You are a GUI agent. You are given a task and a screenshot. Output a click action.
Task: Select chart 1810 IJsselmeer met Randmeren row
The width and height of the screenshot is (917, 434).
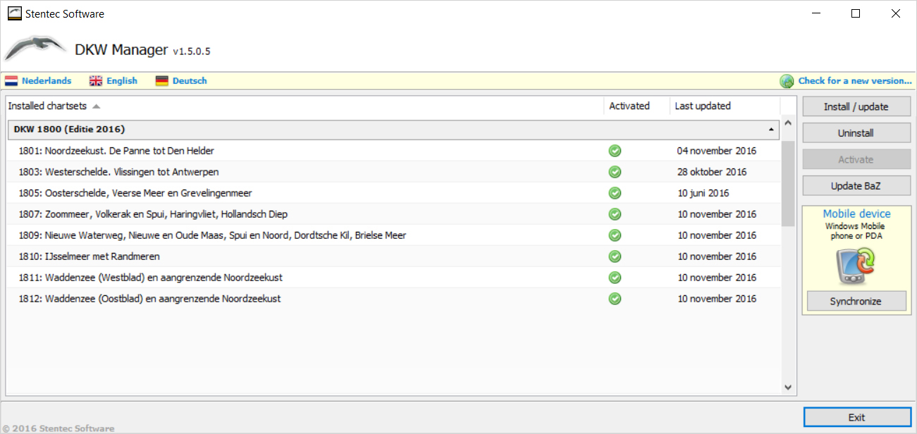[x=393, y=256]
